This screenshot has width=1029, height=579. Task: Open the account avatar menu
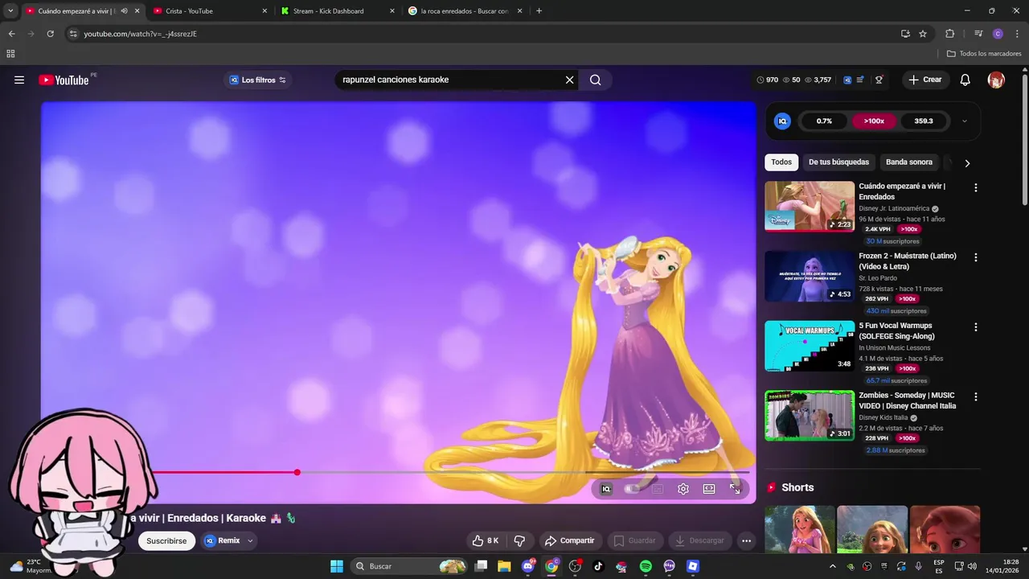click(x=996, y=80)
